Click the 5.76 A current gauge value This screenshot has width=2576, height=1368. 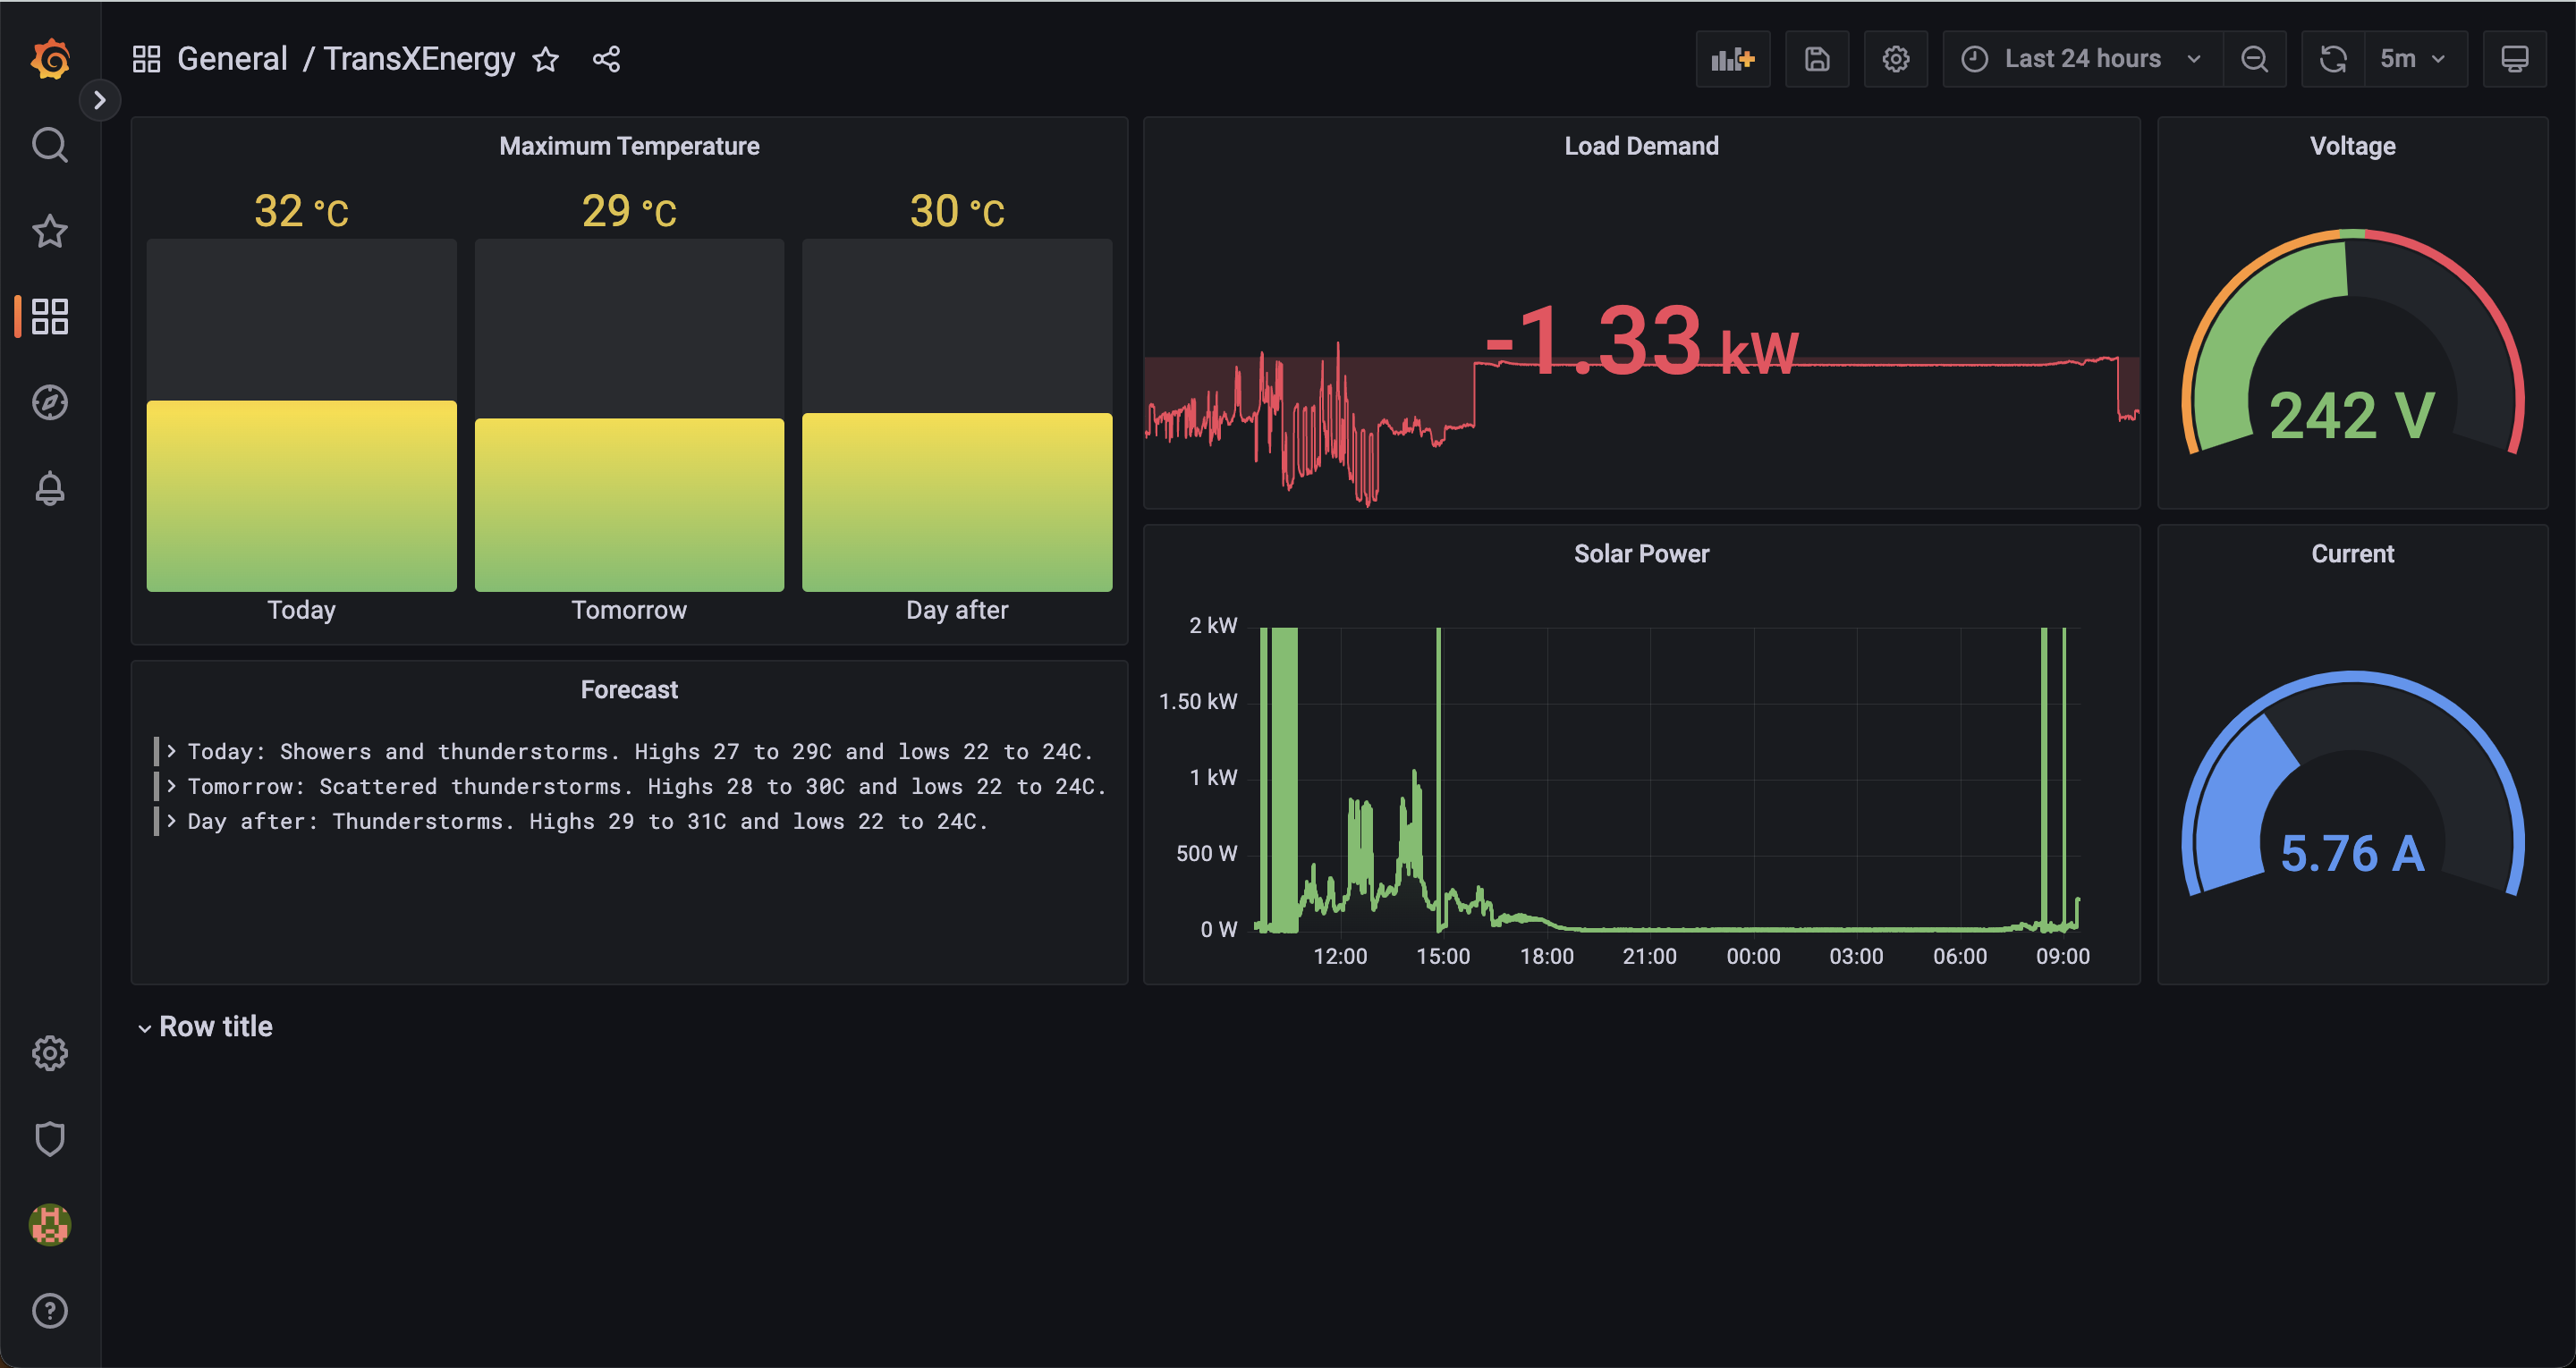coord(2352,854)
